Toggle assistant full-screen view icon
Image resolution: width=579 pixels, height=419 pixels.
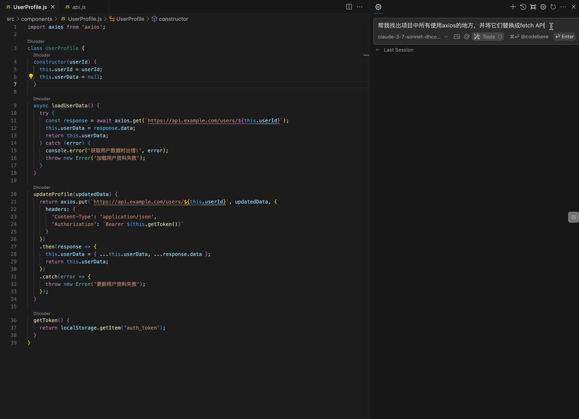pyautogui.click(x=533, y=7)
